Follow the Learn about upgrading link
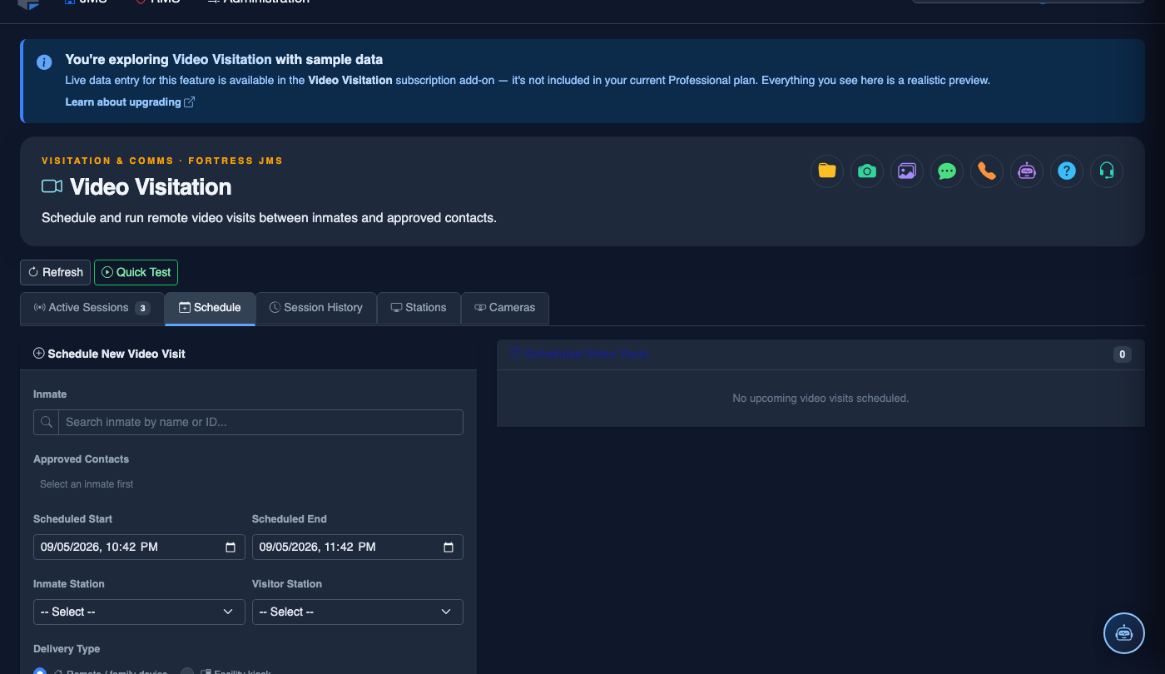This screenshot has width=1165, height=674. 131,102
